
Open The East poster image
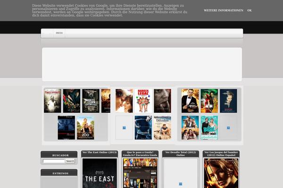click(100, 173)
